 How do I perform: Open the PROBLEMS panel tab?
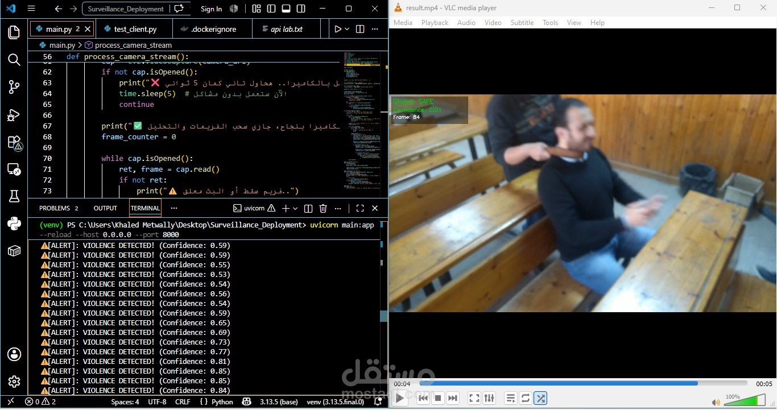click(59, 208)
